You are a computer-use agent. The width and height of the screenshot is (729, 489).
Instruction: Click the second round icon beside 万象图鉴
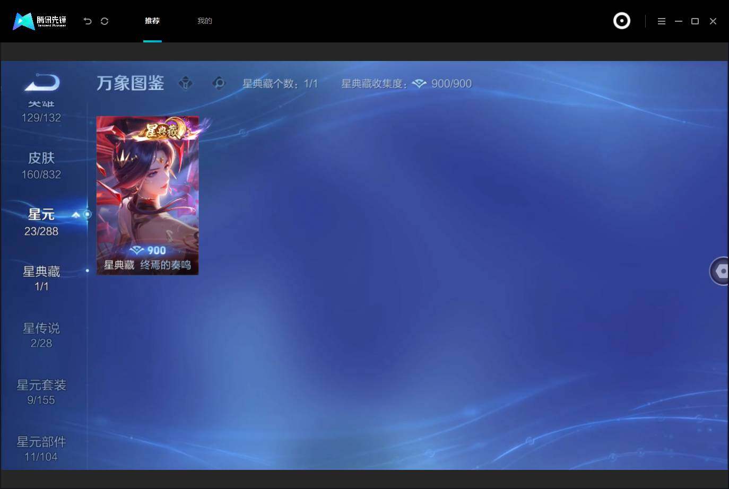click(219, 83)
